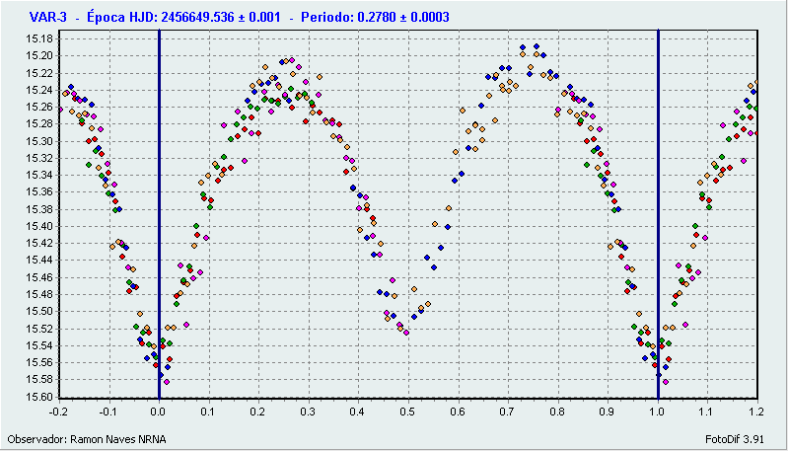Click the 0.7 phase axis label
Viewport: 788px width, 451px height.
pos(507,412)
